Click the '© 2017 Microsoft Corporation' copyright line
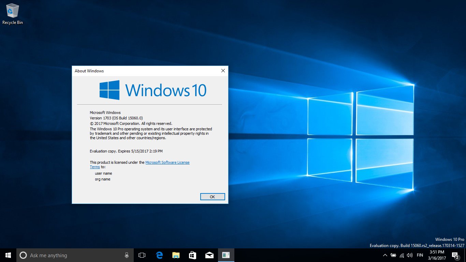Screen dimensions: 466x262 coord(131,123)
